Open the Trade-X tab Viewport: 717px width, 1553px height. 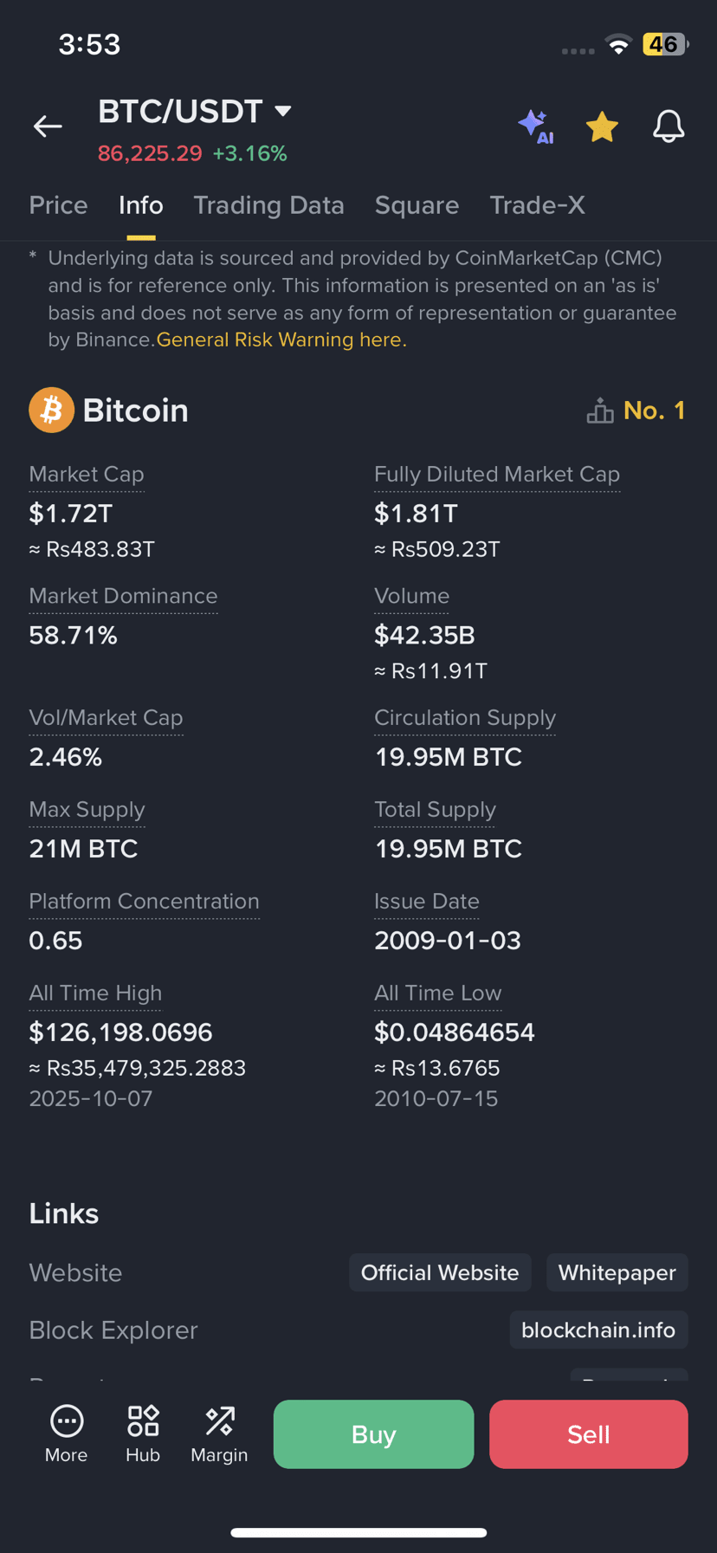pos(537,205)
